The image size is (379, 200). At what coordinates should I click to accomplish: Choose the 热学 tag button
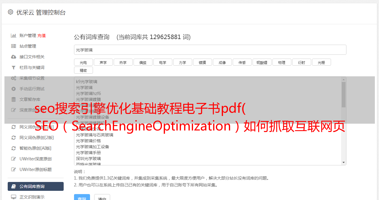[123, 62]
